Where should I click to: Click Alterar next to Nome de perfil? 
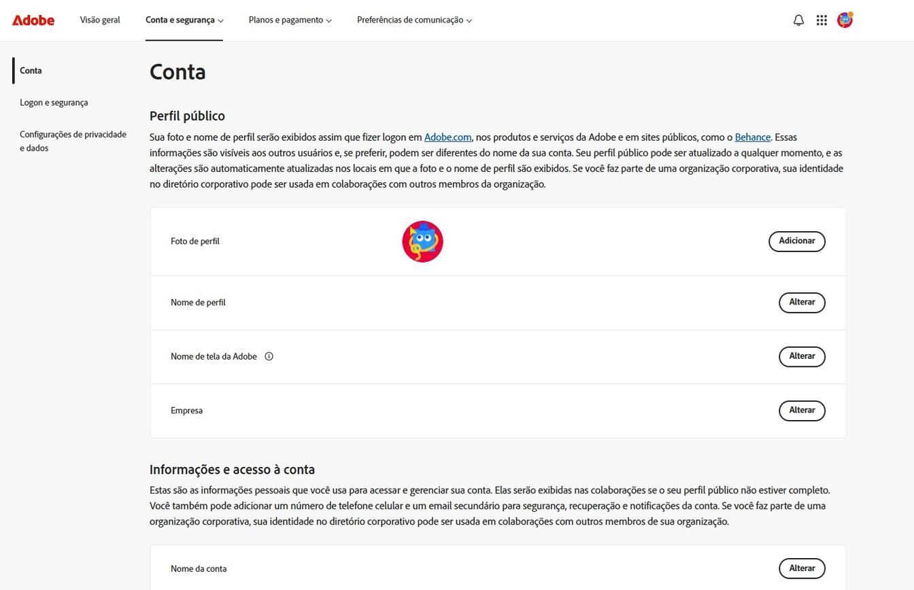[x=802, y=302]
